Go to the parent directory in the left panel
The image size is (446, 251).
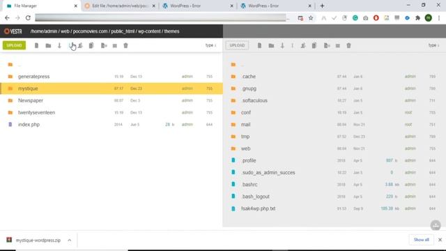point(111,65)
